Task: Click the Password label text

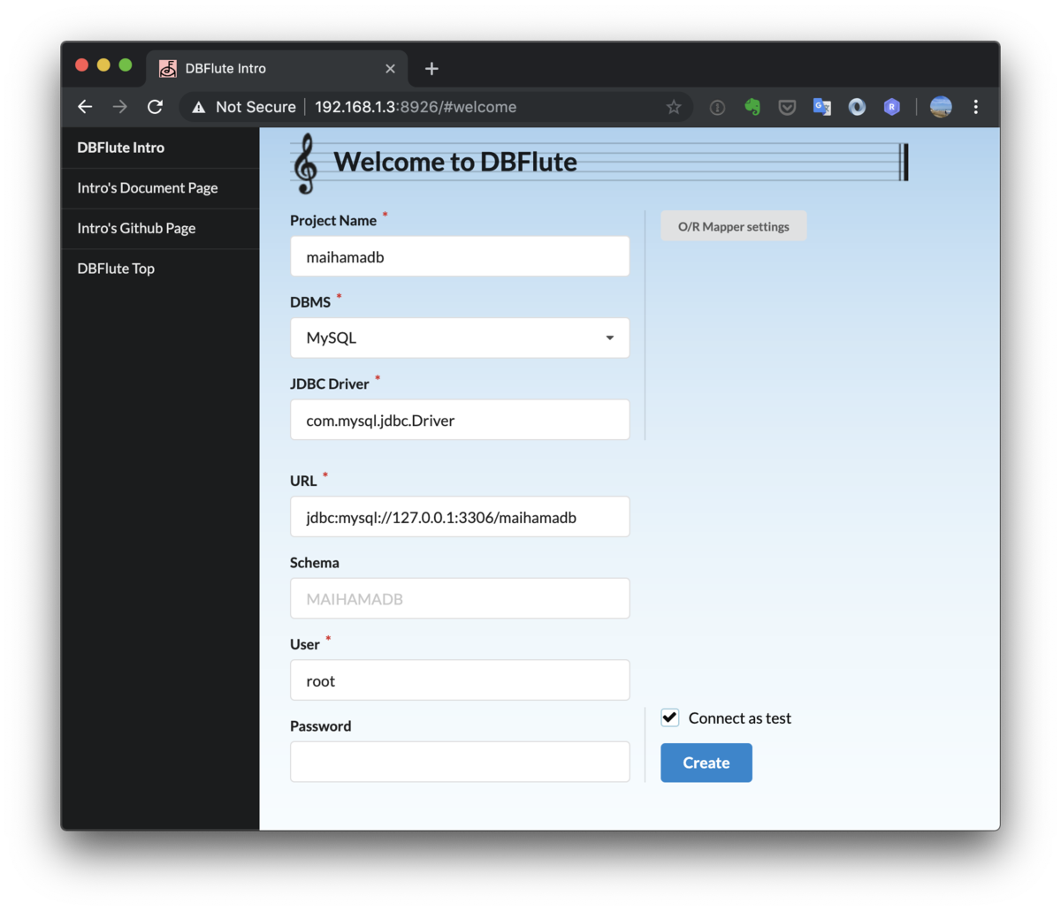Action: (x=321, y=726)
